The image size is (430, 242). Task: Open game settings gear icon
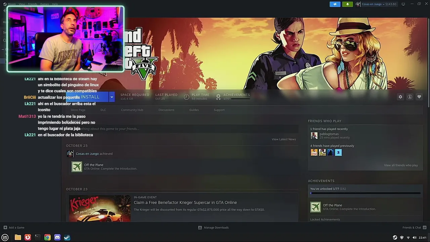point(400,97)
